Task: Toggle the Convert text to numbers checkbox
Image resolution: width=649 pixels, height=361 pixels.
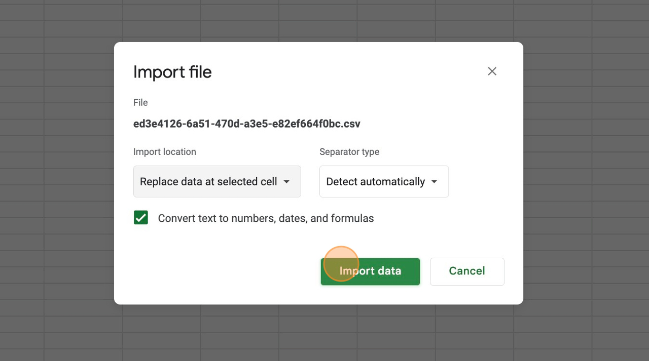Action: pos(141,218)
